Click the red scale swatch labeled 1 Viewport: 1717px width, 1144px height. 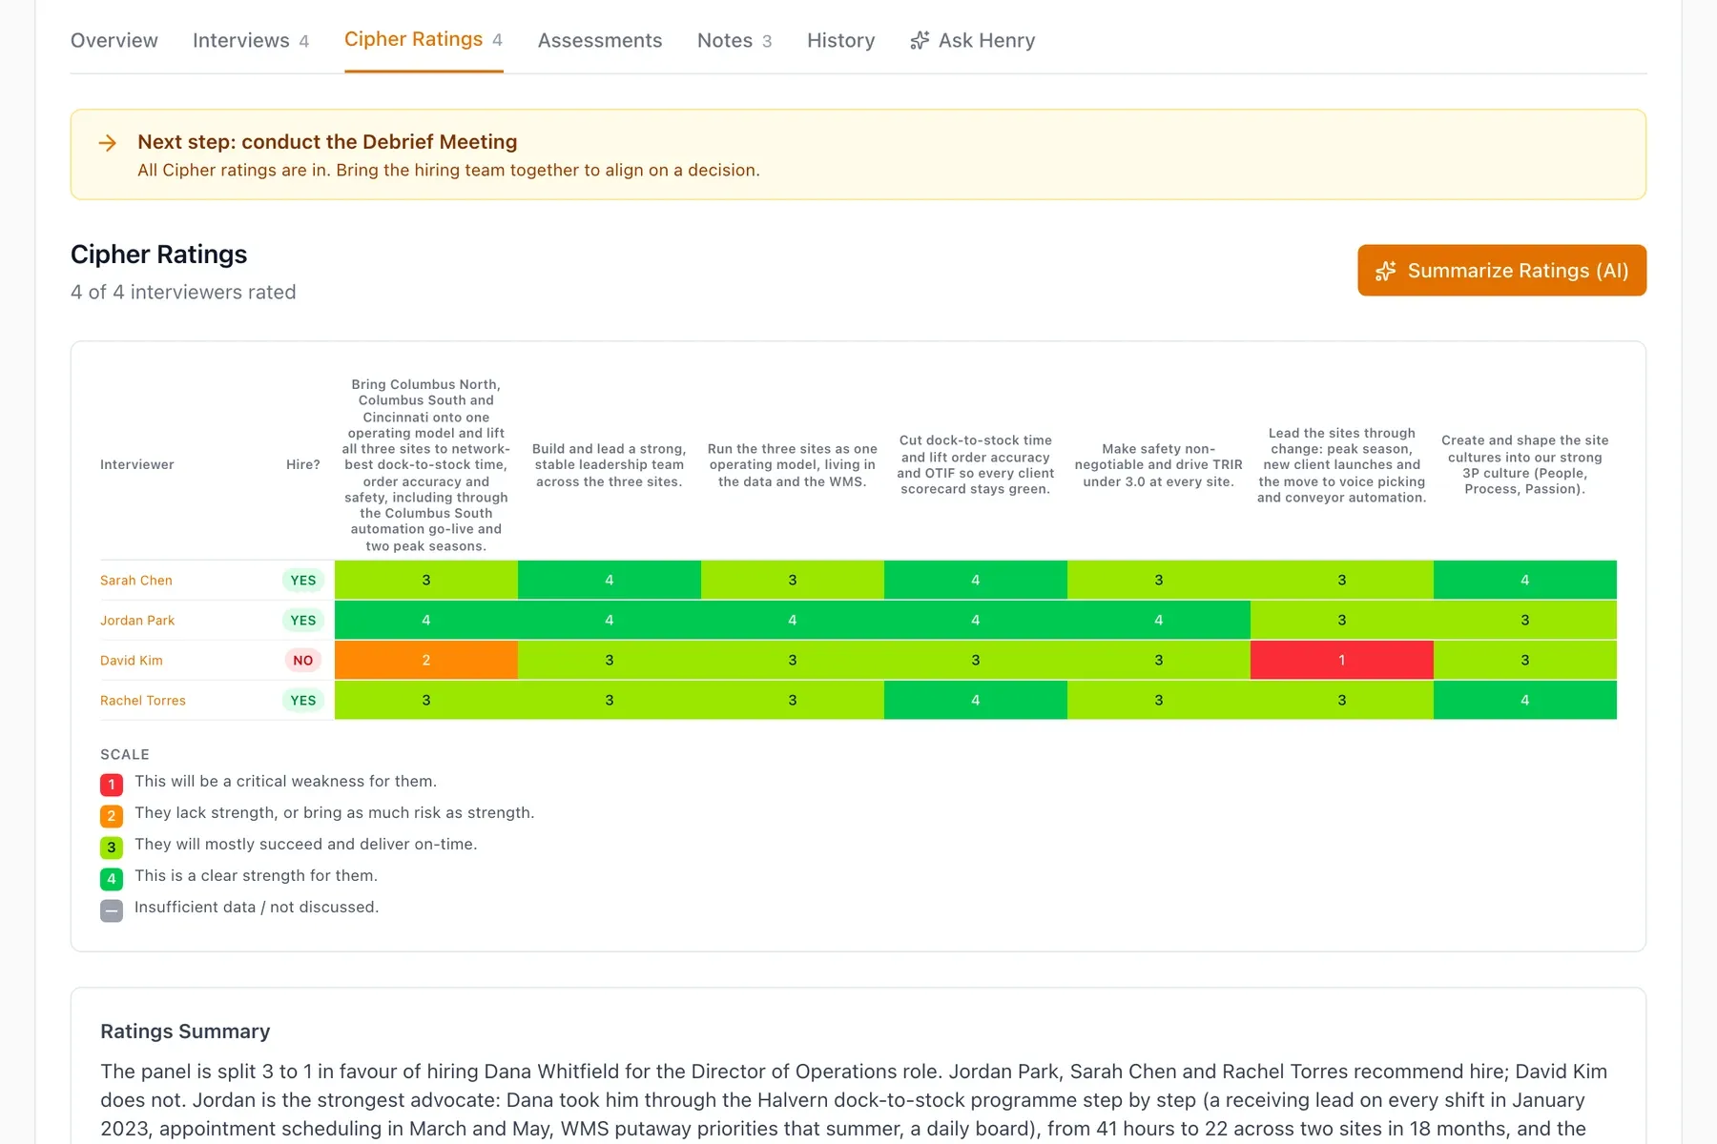[x=112, y=785]
